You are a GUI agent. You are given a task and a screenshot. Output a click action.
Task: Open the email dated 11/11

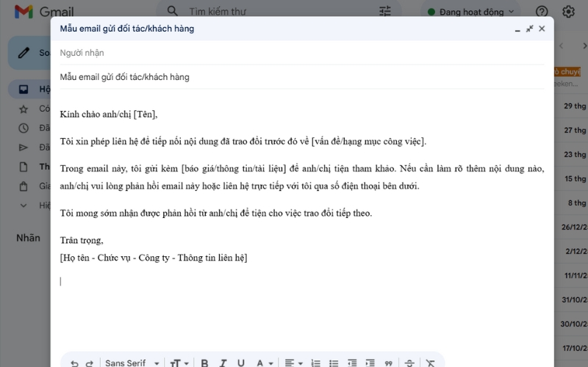click(x=572, y=276)
